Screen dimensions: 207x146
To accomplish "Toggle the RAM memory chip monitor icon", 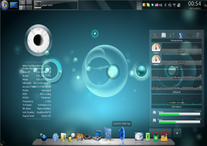I will (x=198, y=35).
